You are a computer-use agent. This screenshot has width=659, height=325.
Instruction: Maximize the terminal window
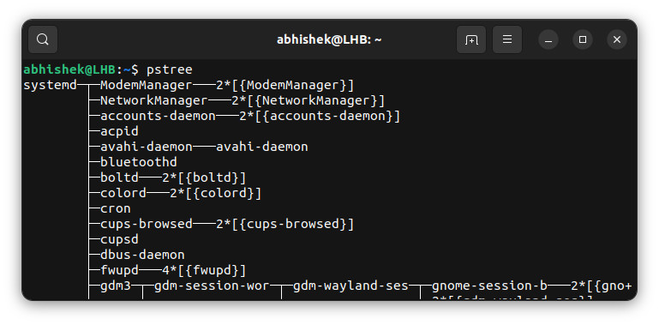583,39
